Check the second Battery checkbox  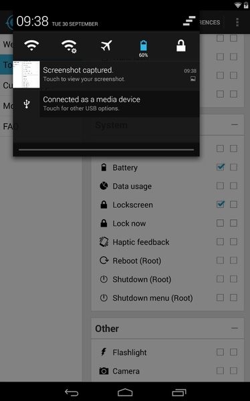pos(233,167)
